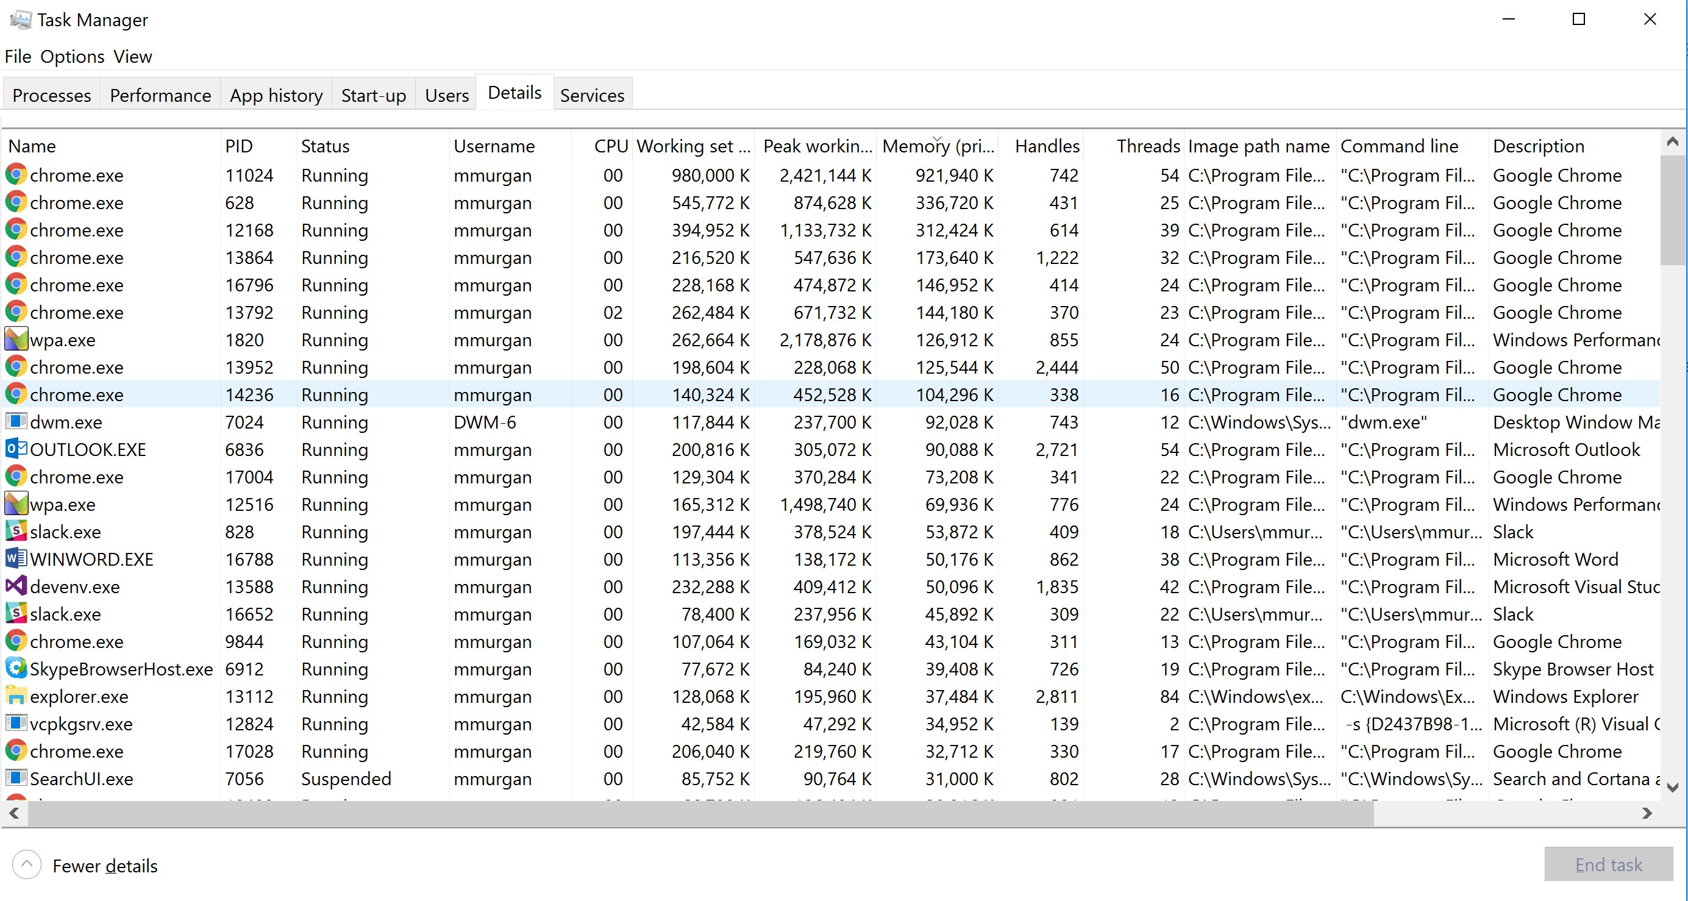This screenshot has width=1688, height=901.
Task: Click the Task Manager title bar icon
Action: pos(20,20)
